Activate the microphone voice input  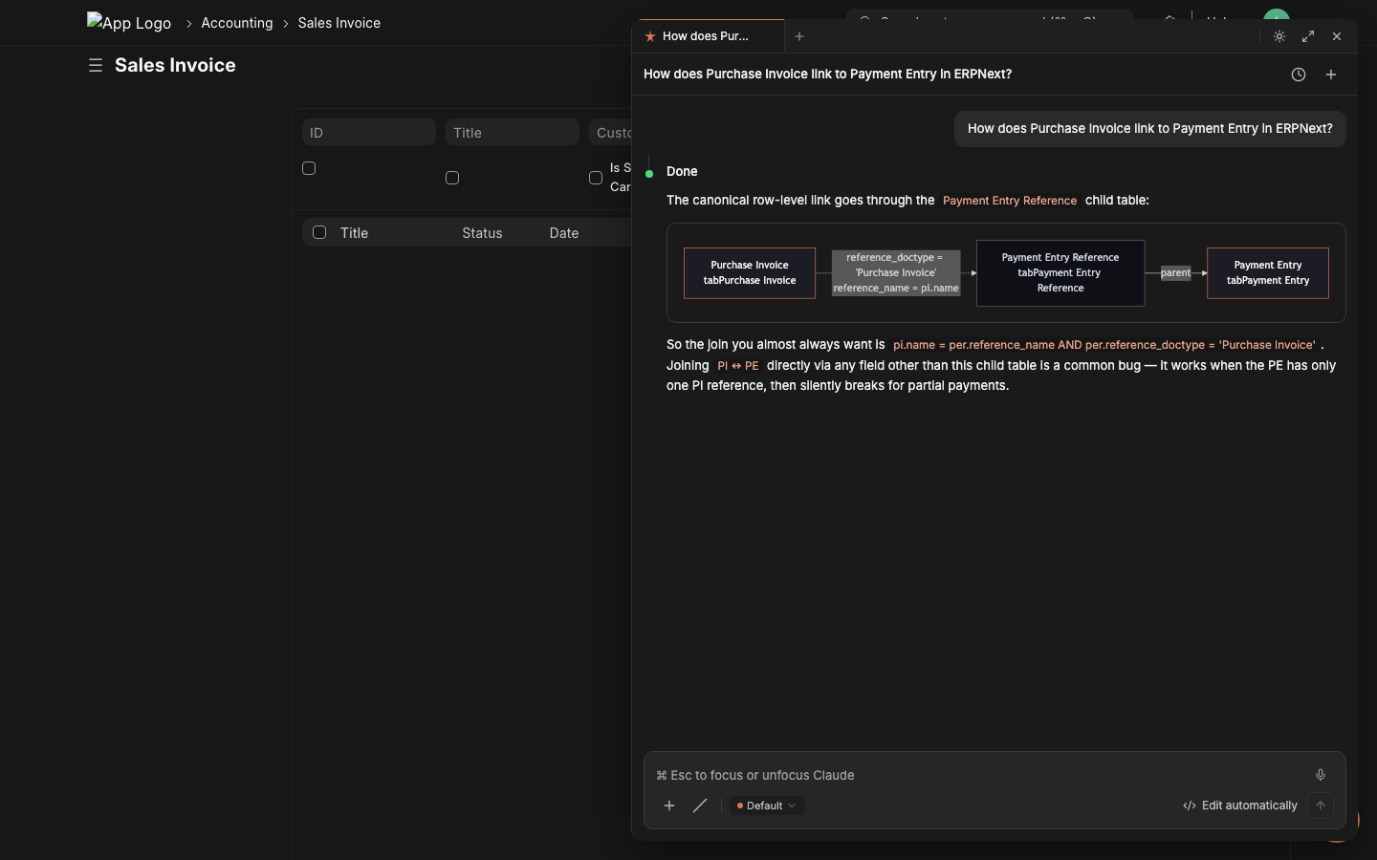[1321, 775]
